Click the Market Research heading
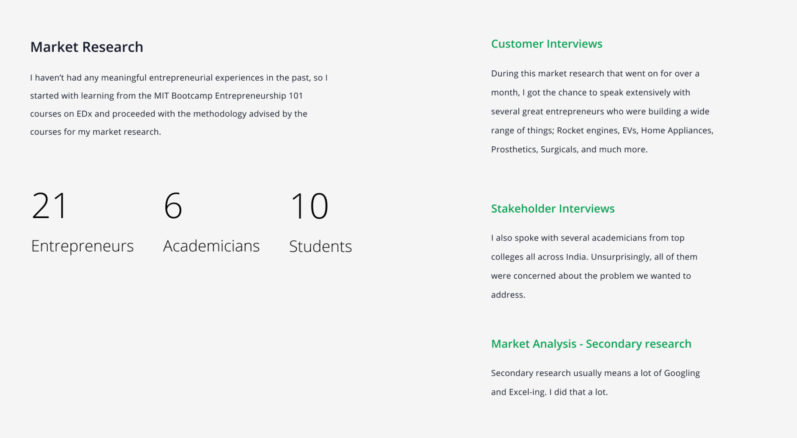 [x=87, y=47]
